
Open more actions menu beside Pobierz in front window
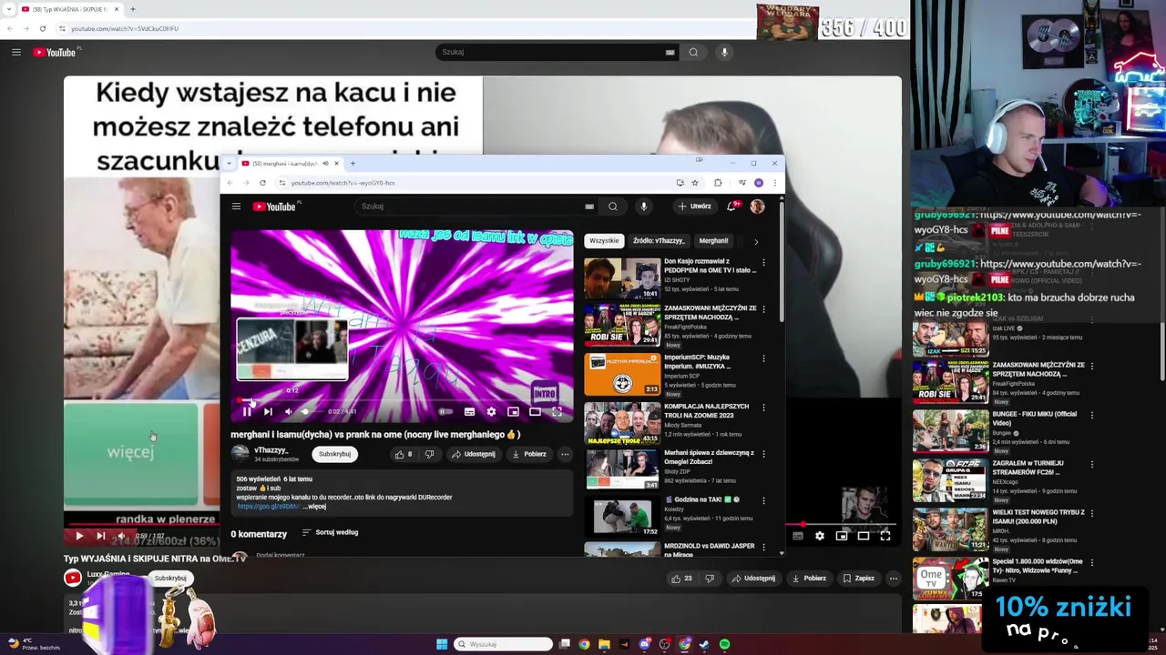click(x=565, y=454)
